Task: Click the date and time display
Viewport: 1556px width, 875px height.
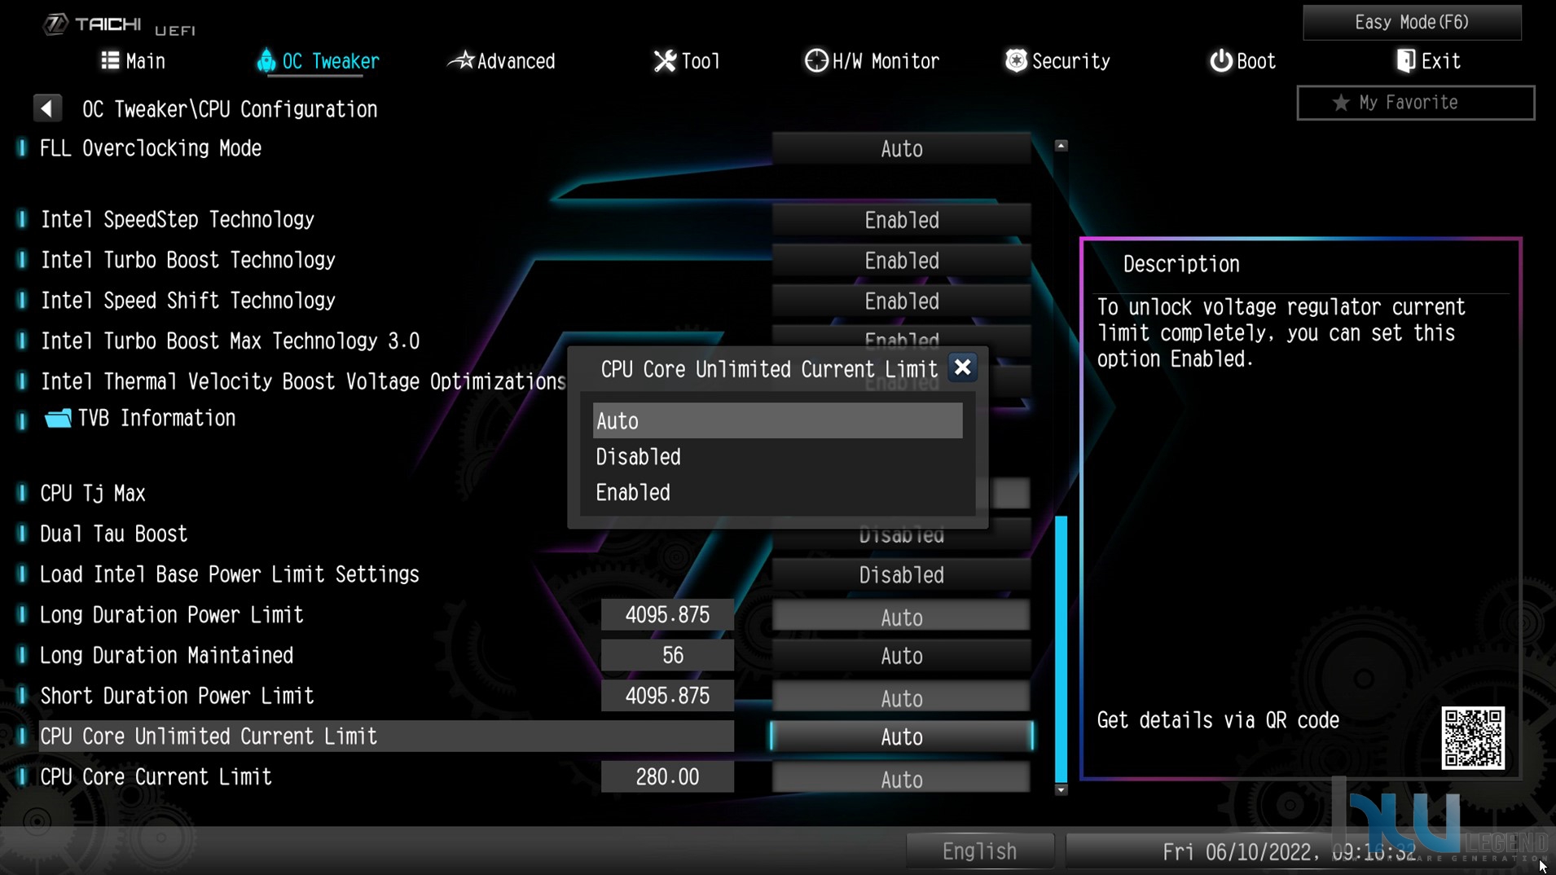Action: [x=1290, y=852]
